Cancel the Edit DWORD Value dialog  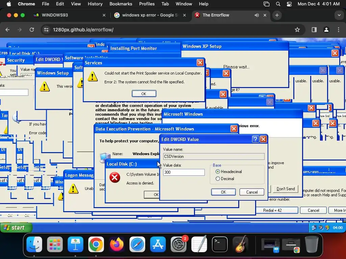[x=252, y=192]
